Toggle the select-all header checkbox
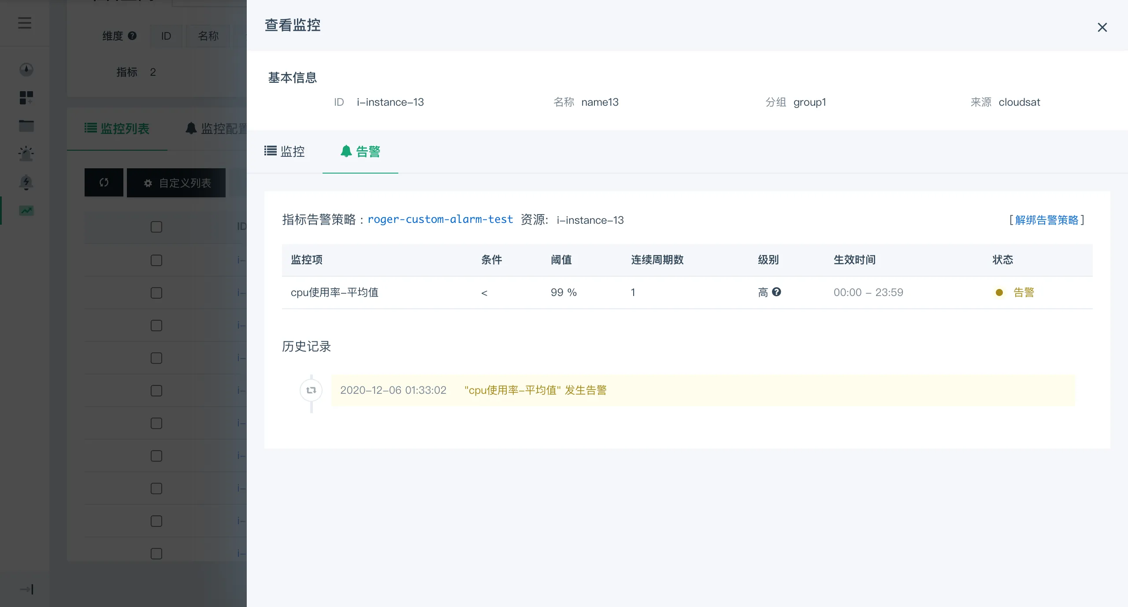1128x607 pixels. tap(156, 227)
